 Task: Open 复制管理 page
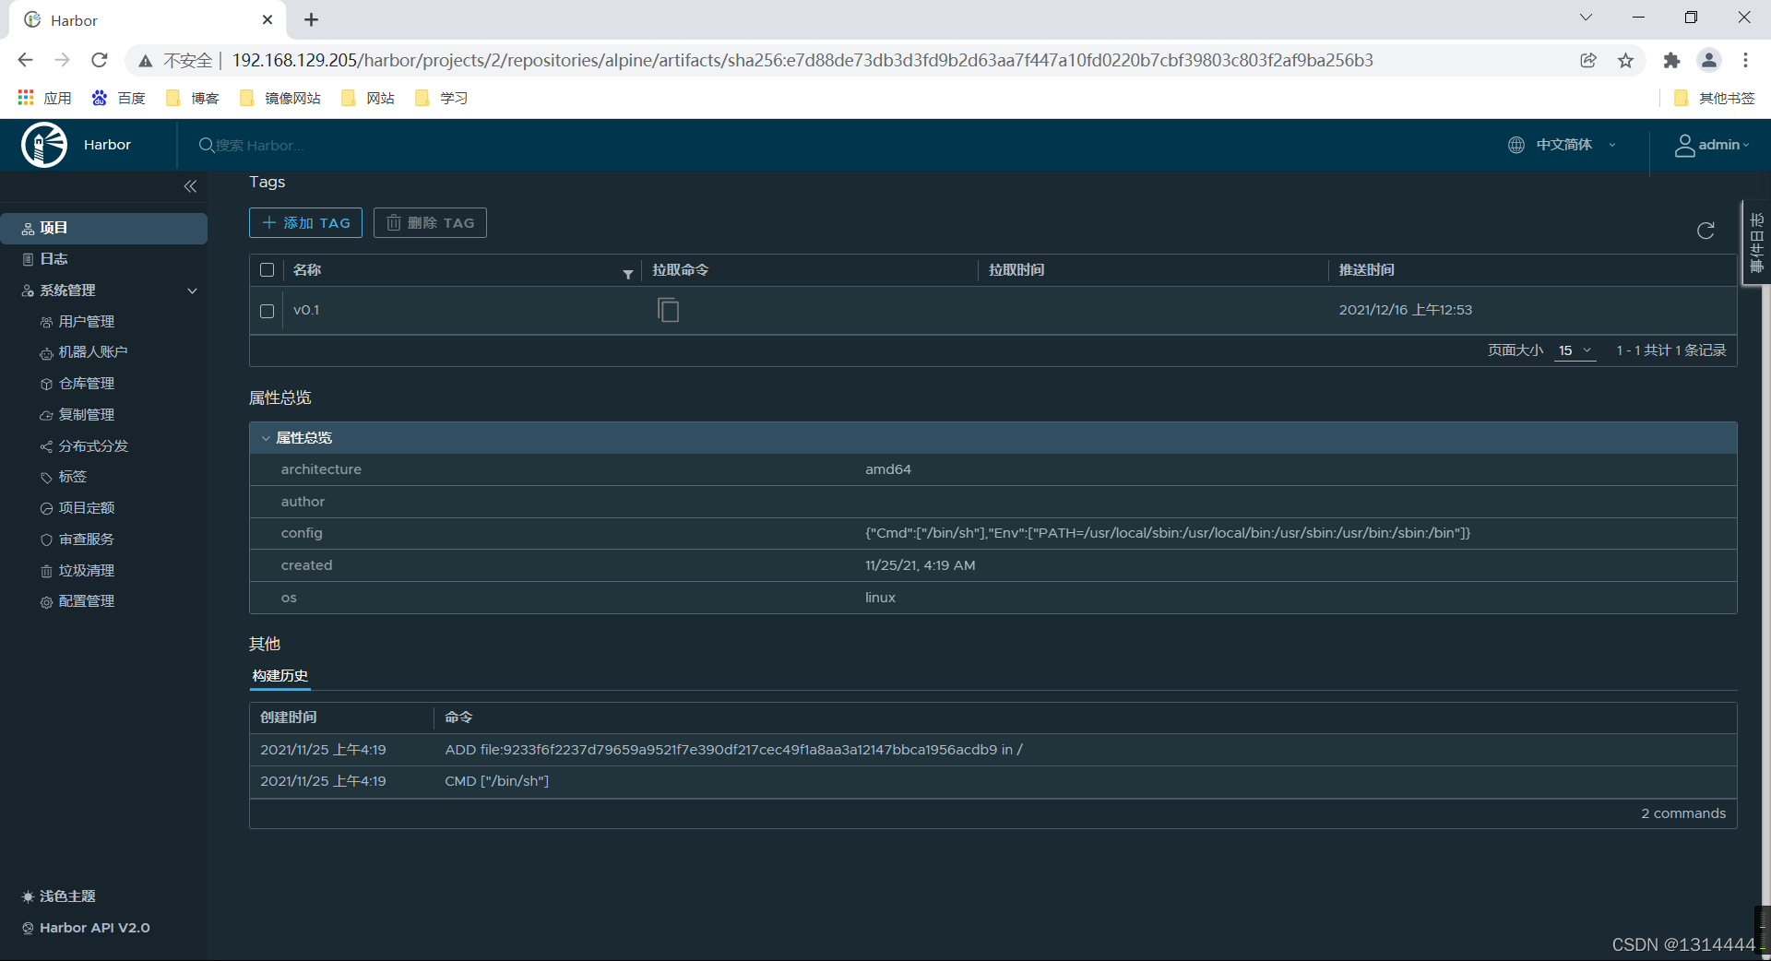(86, 415)
